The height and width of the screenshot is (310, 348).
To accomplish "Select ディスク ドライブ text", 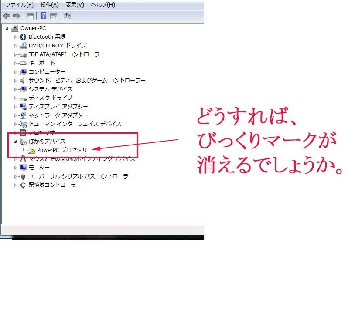I will pyautogui.click(x=51, y=98).
